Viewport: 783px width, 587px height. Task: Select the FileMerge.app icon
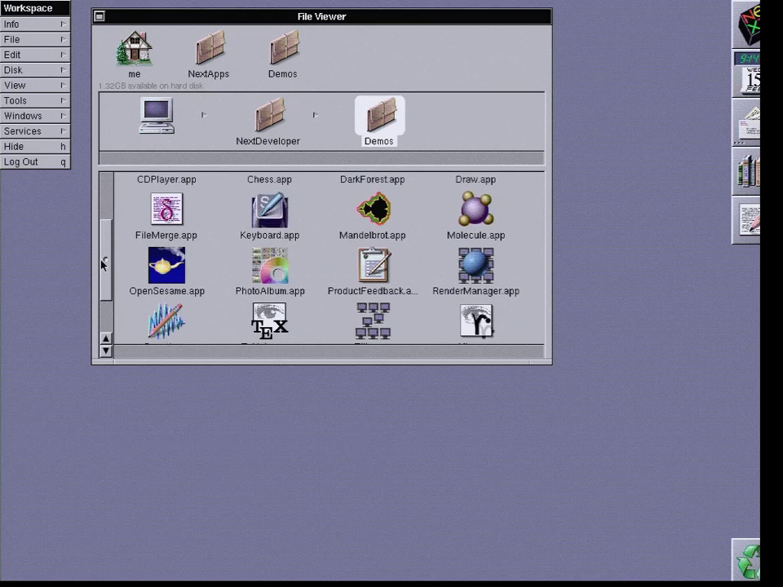(x=166, y=210)
